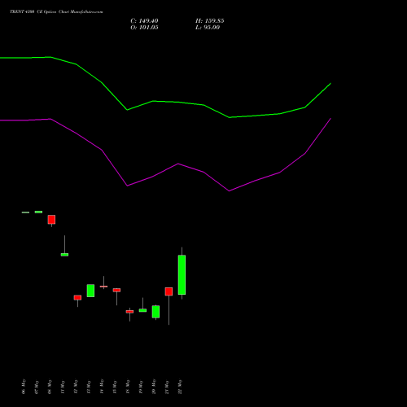Click the 06 May date label
Image resolution: width=407 pixels, height=407 pixels.
point(24,387)
